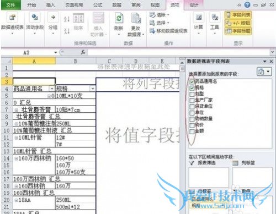The height and width of the screenshot is (214, 276).
Task: Select column A header
Action: (34, 61)
